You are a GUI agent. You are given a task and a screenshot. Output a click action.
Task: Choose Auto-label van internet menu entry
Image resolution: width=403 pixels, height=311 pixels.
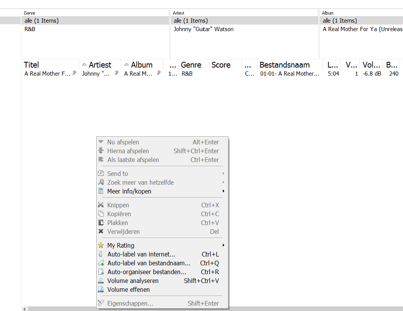141,254
